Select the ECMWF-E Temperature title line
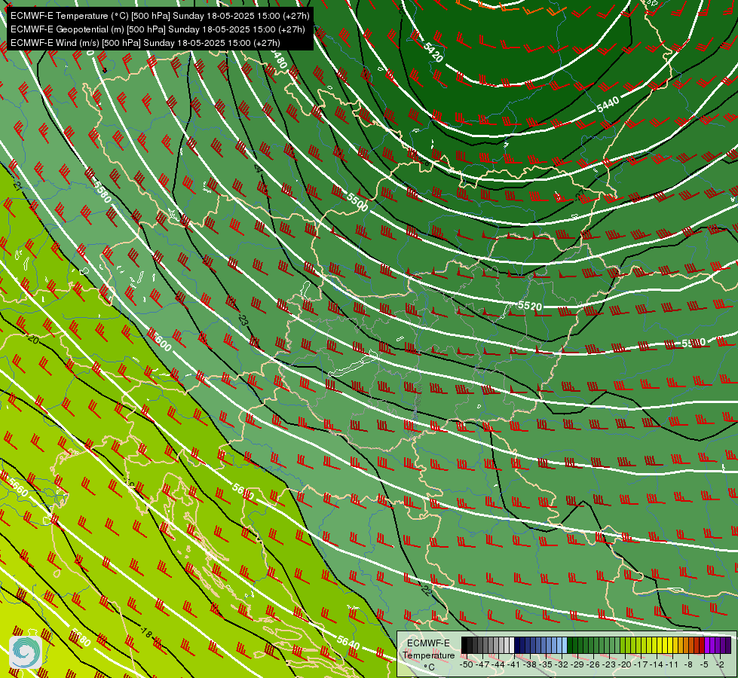 tap(160, 16)
